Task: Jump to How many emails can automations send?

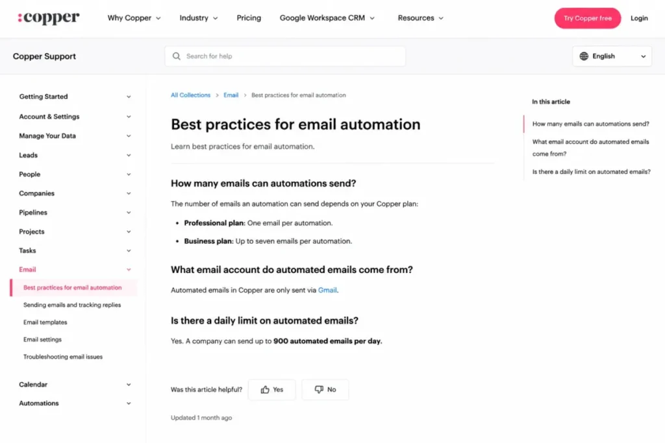Action: click(591, 124)
